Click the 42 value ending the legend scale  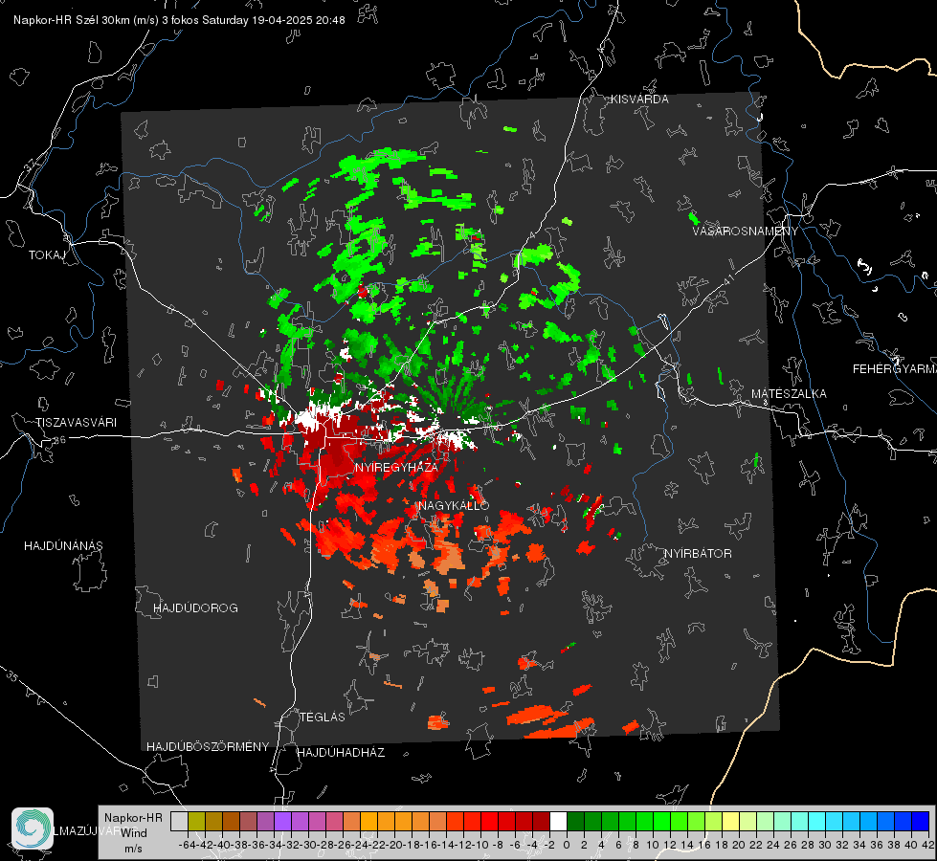coord(928,845)
